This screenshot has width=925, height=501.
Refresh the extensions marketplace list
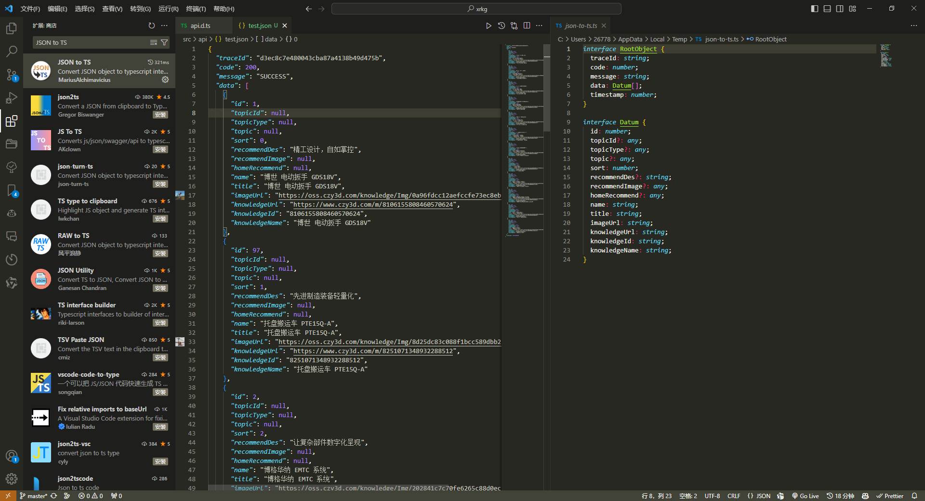(x=152, y=26)
